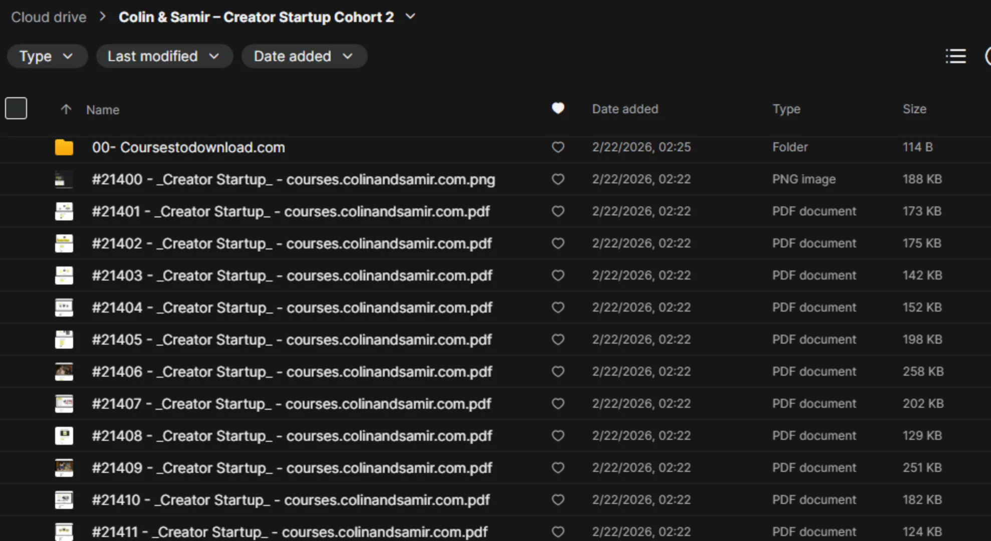Viewport: 991px width, 541px height.
Task: Favorite the #21405 PDF document
Action: pos(558,340)
